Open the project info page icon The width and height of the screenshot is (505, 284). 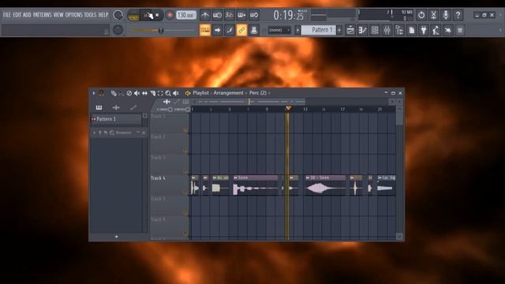(x=411, y=30)
